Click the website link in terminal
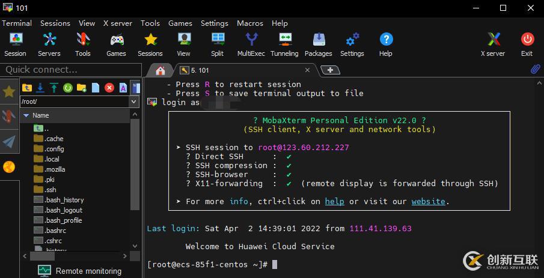This screenshot has height=278, width=544. tap(428, 201)
